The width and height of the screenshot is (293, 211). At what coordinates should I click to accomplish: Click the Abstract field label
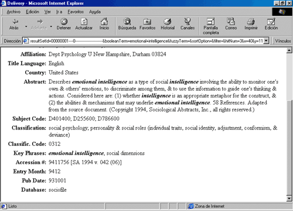(x=35, y=81)
